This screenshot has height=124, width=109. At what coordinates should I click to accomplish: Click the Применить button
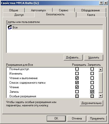[97, 118]
